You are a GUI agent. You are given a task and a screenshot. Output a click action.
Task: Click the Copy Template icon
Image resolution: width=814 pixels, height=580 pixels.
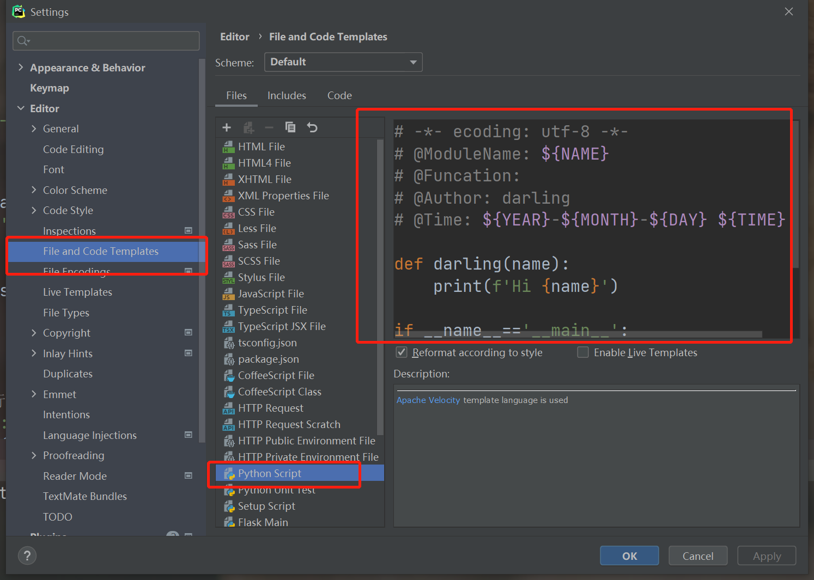[290, 127]
